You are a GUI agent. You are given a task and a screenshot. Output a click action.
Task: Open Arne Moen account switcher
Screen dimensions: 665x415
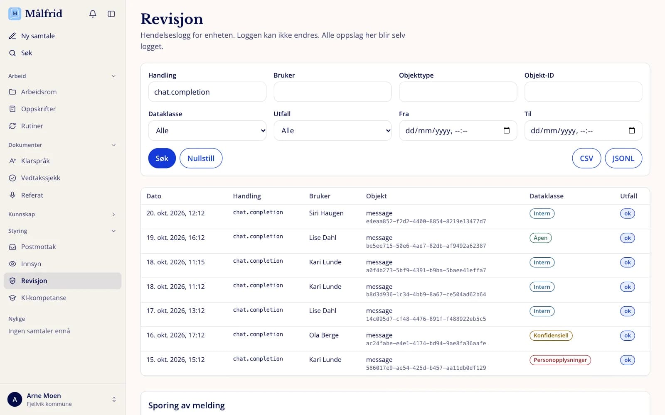[62, 399]
